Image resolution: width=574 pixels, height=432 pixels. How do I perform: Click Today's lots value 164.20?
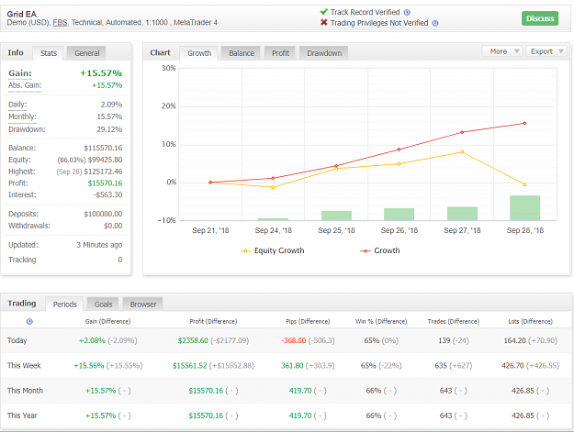click(x=514, y=340)
